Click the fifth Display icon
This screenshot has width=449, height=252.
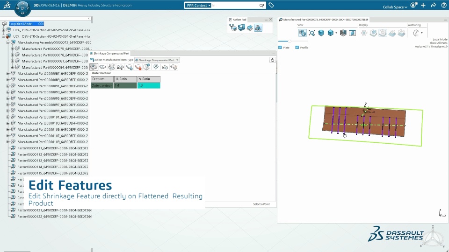point(401,33)
